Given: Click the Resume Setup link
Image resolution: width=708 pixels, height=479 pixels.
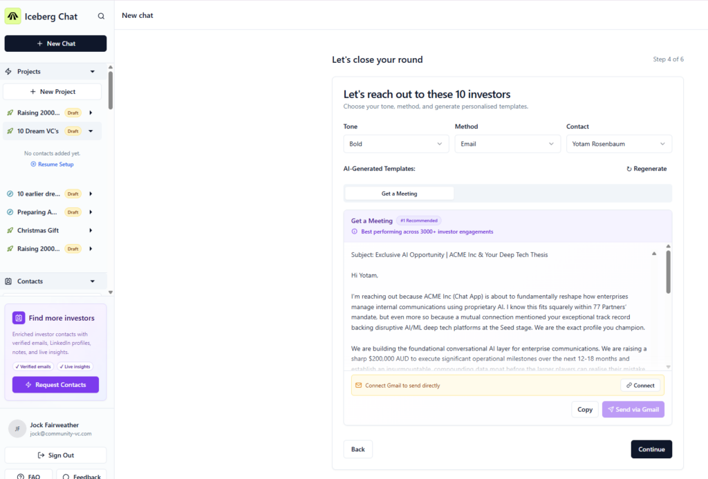Looking at the screenshot, I should (53, 165).
